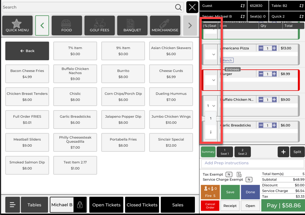This screenshot has width=305, height=215.
Task: Open the tax details document icon
Action: (x=239, y=174)
